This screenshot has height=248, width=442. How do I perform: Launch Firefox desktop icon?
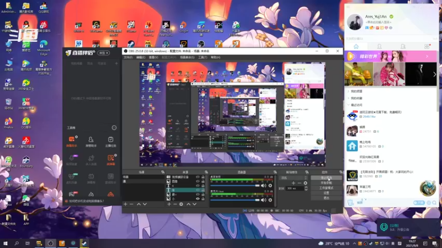tap(8, 123)
